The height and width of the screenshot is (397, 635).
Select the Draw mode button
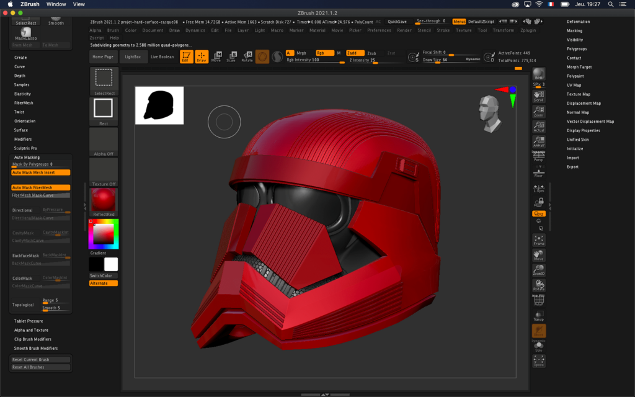202,56
